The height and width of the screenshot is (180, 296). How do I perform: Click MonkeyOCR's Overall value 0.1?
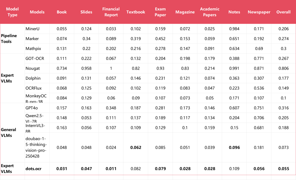pos(284,98)
